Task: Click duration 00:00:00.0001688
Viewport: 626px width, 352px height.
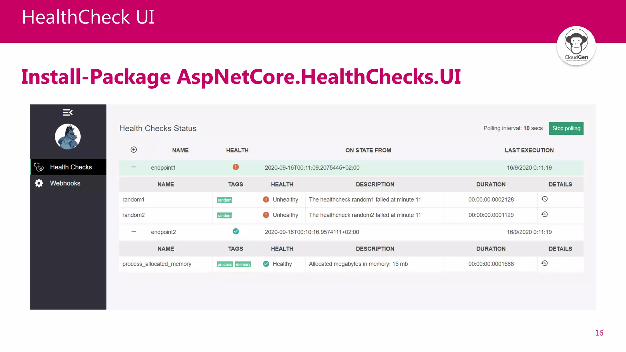Action: click(x=491, y=264)
